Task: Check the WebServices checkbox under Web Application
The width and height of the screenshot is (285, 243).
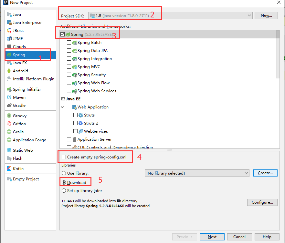Action: [x=75, y=131]
